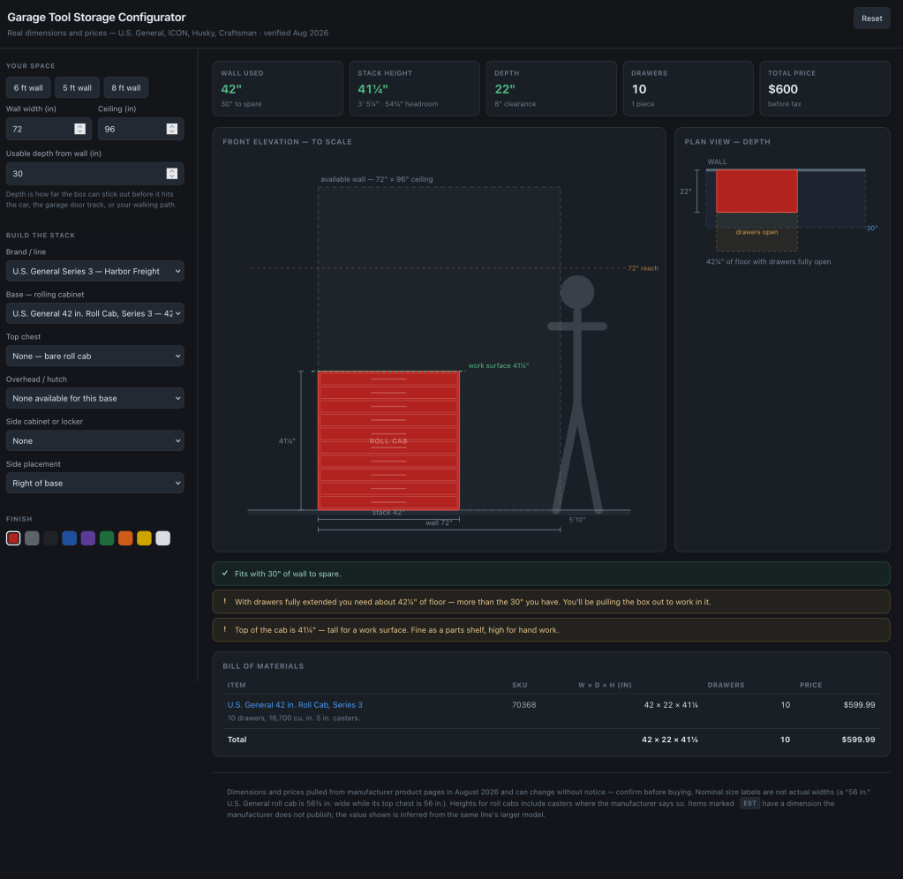Select the yellow finish swatch

(144, 538)
